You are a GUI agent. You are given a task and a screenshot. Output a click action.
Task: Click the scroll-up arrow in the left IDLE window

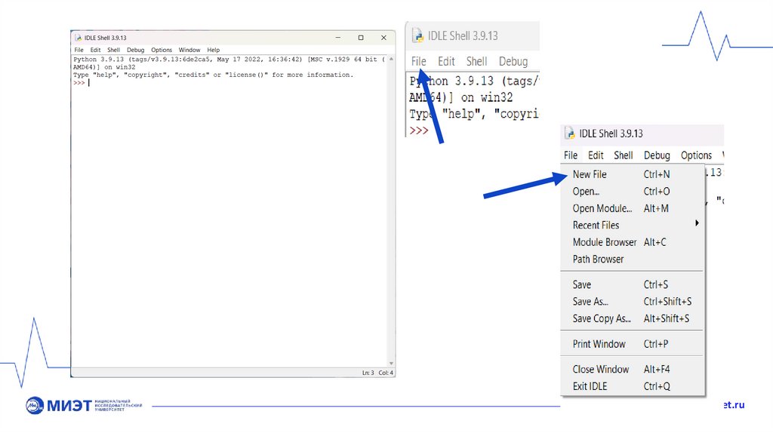click(x=392, y=59)
